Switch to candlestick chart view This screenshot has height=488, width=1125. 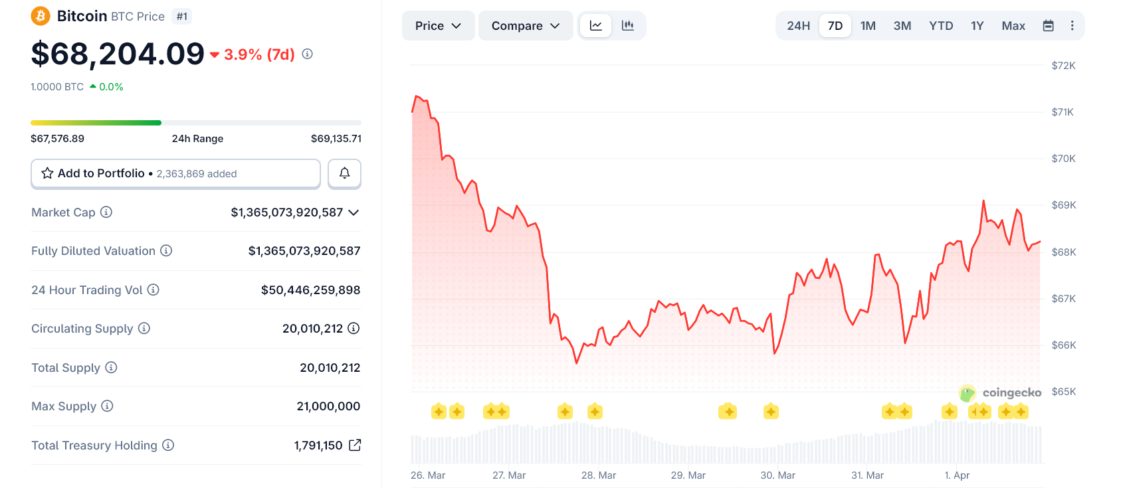pos(626,25)
